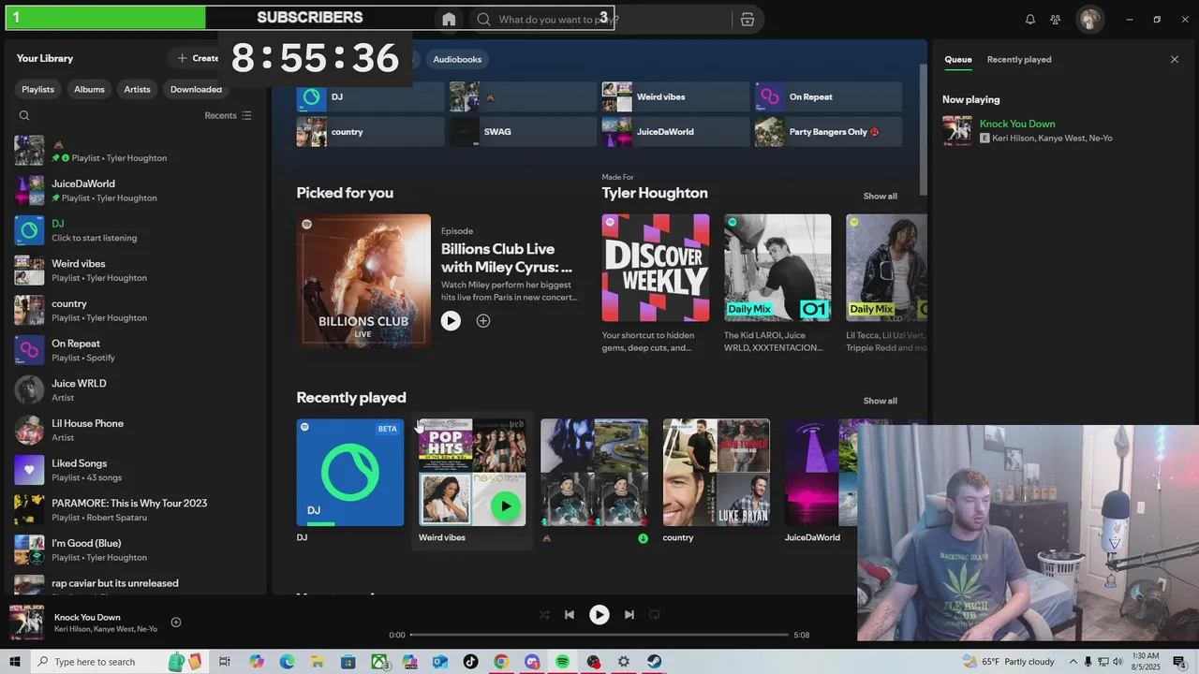Viewport: 1199px width, 674px height.
Task: Select the Audiobooks filter chip
Action: pos(457,59)
